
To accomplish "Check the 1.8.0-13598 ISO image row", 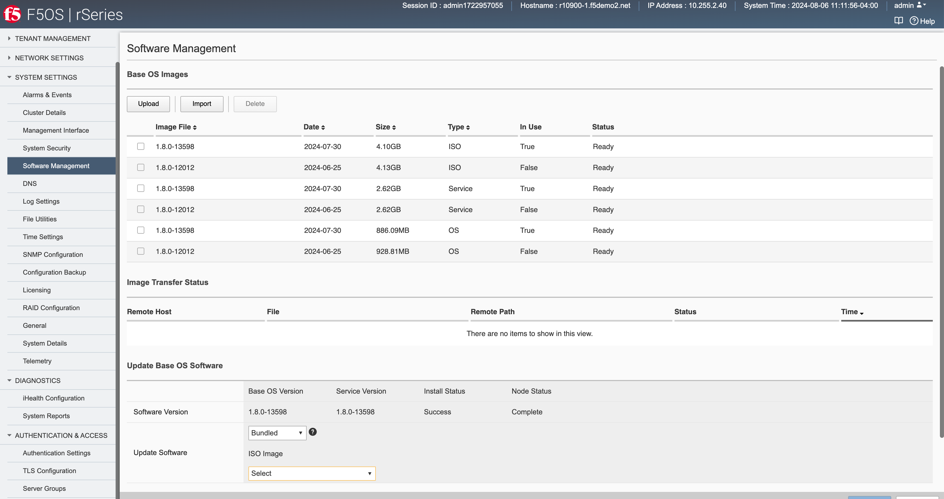I will coord(141,146).
